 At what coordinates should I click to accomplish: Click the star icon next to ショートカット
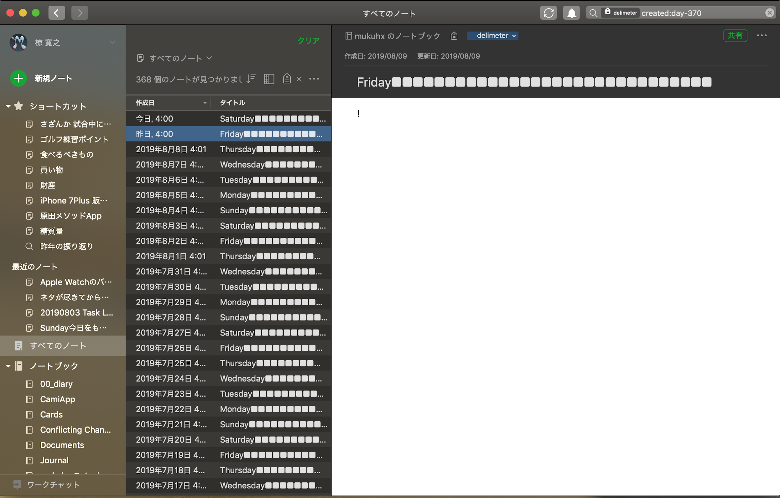point(19,106)
